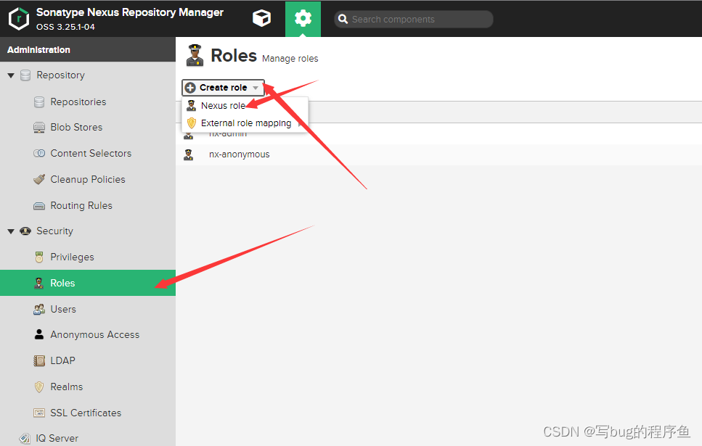Viewport: 702px width, 446px height.
Task: Click the search magnifier icon
Action: pyautogui.click(x=343, y=20)
